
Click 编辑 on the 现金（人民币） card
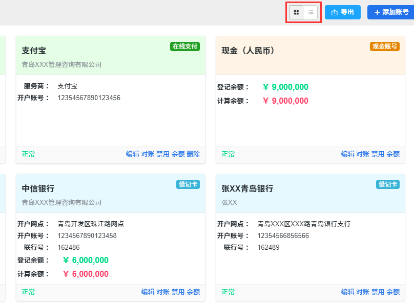(347, 154)
